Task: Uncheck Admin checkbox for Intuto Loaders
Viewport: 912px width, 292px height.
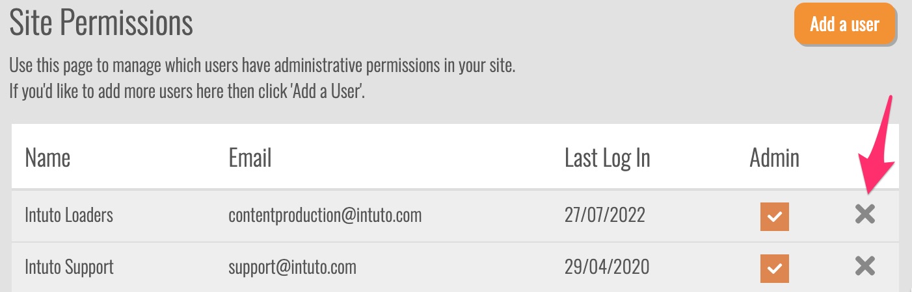Action: click(x=774, y=217)
